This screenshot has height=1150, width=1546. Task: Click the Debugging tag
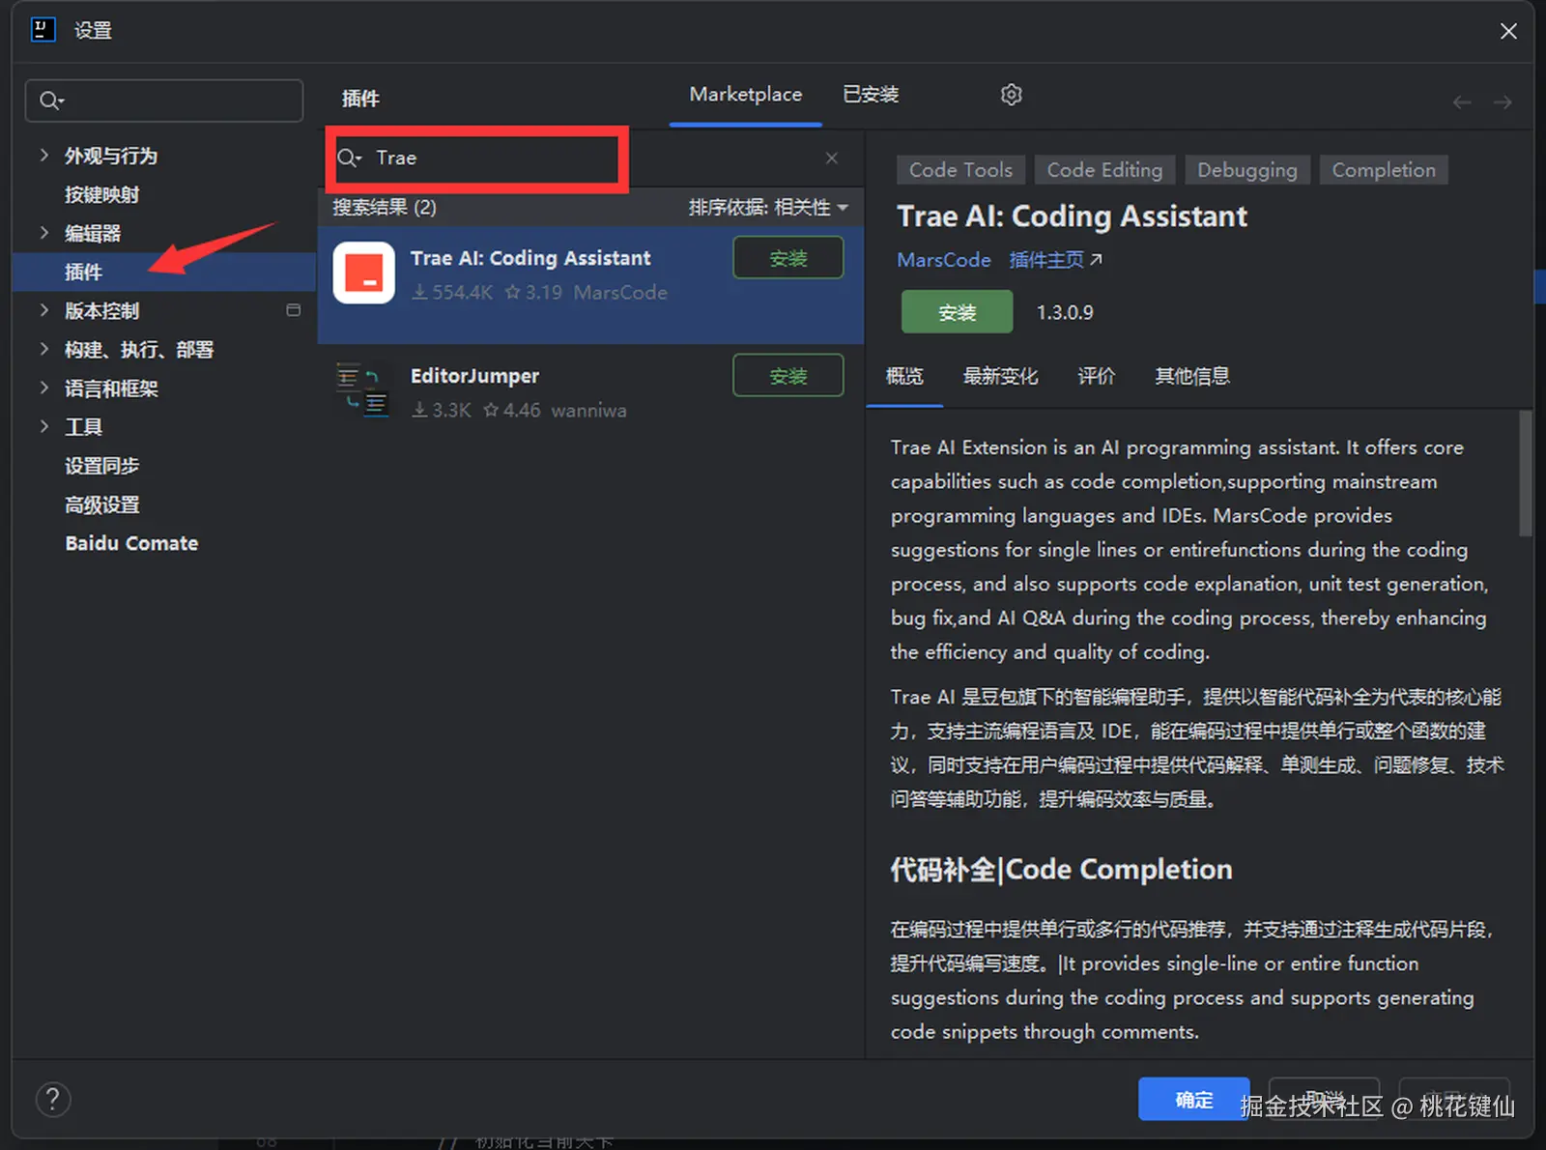1247,170
